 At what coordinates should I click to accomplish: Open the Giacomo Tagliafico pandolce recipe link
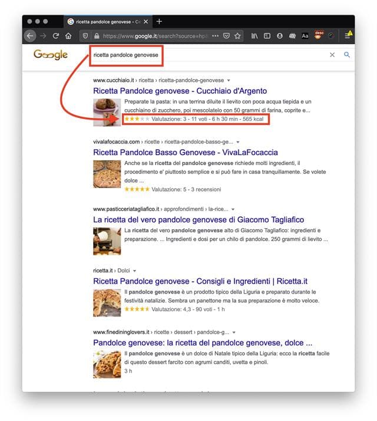199,219
